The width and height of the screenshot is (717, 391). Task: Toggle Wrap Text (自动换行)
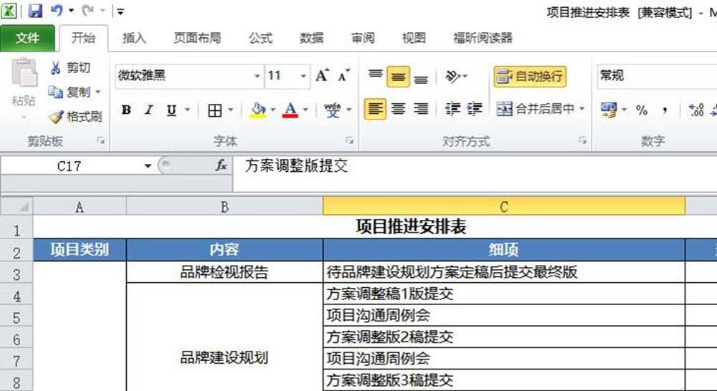(x=529, y=76)
